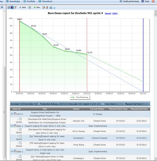Screen dimensions: 157x161
Task: Click the 4580-1 story icon
Action: point(15,151)
